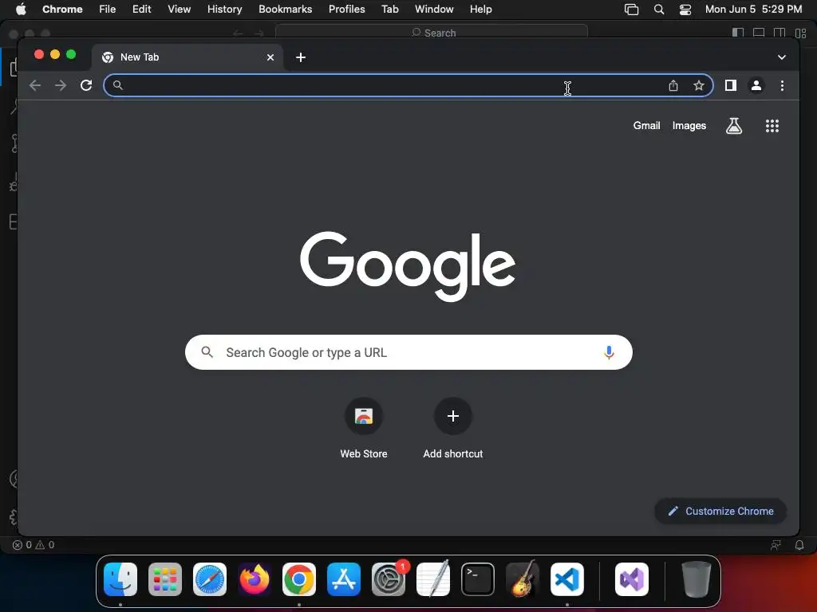Viewport: 817px width, 612px height.
Task: Open the History menu
Action: coord(224,9)
